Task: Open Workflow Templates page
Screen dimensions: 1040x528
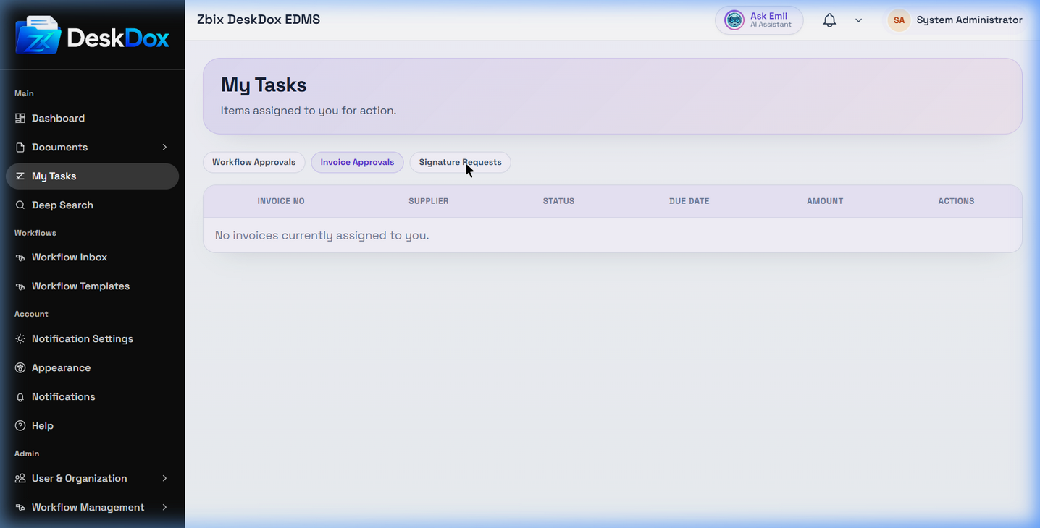Action: 92,286
